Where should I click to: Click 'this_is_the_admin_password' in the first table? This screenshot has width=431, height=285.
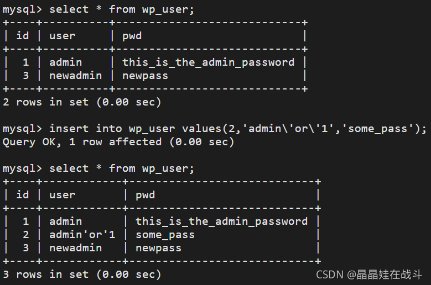pyautogui.click(x=209, y=62)
